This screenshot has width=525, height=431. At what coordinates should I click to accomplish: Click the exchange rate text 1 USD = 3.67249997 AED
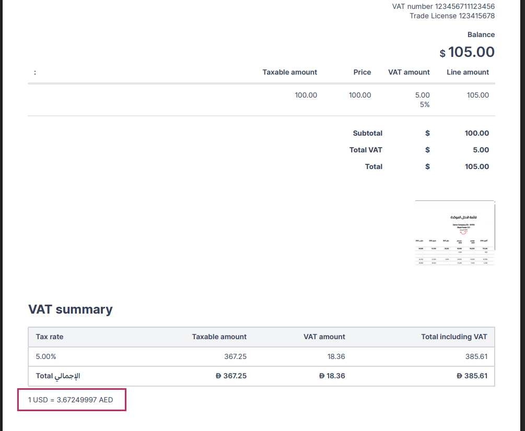tap(71, 400)
